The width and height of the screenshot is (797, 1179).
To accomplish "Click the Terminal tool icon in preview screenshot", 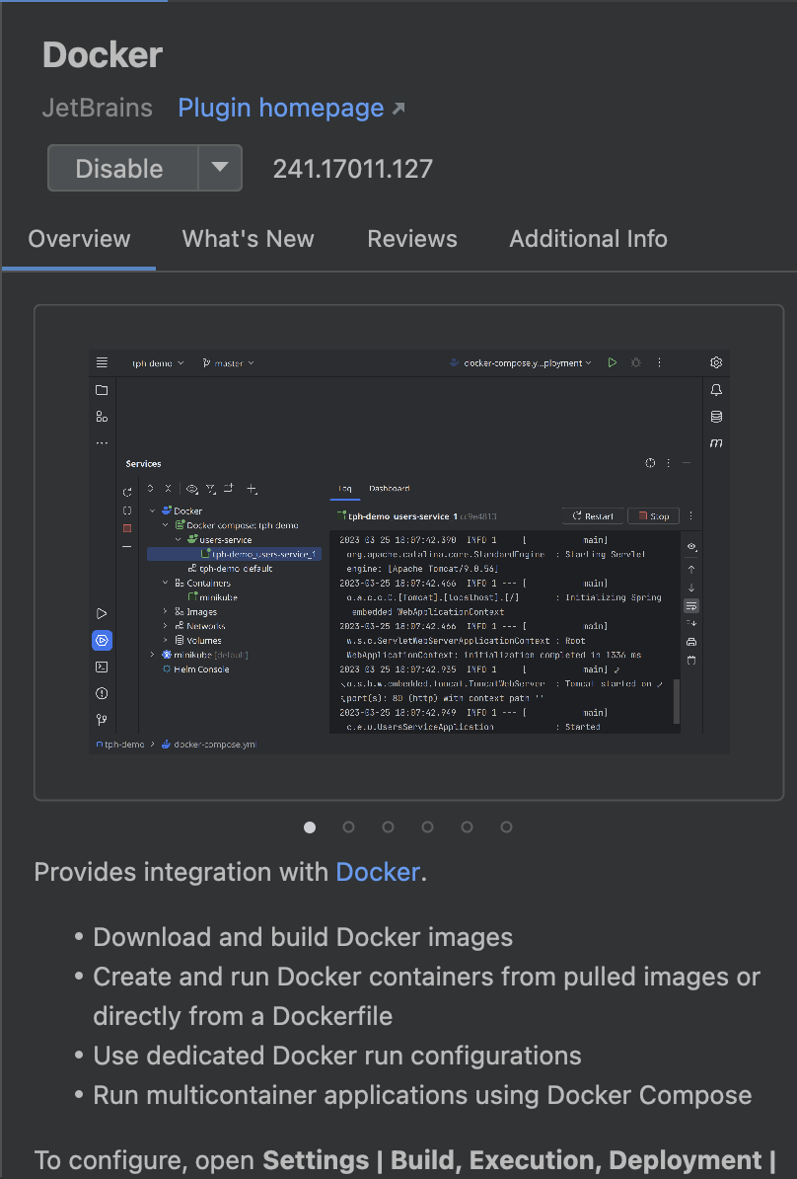I will 103,667.
